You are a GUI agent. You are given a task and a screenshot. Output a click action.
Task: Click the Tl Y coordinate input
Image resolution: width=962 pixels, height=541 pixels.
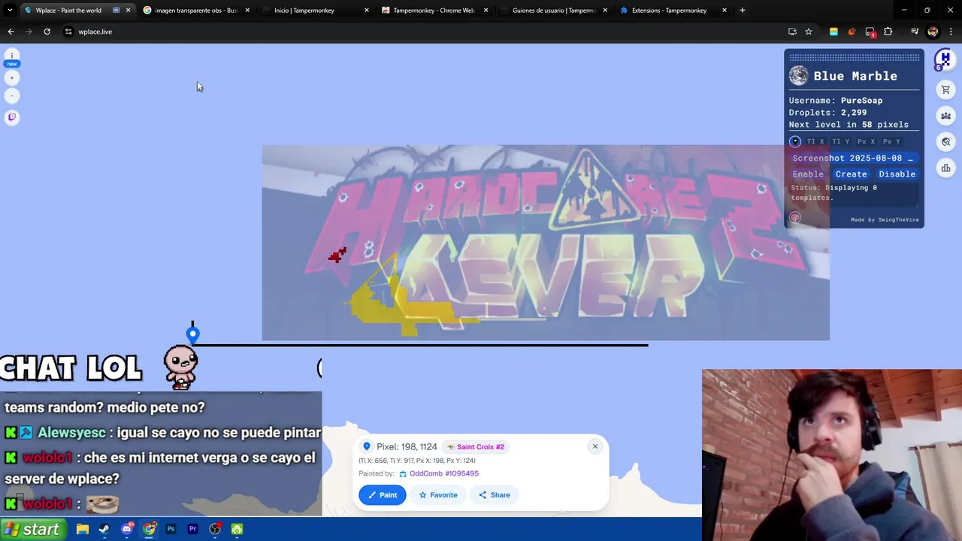click(x=840, y=142)
